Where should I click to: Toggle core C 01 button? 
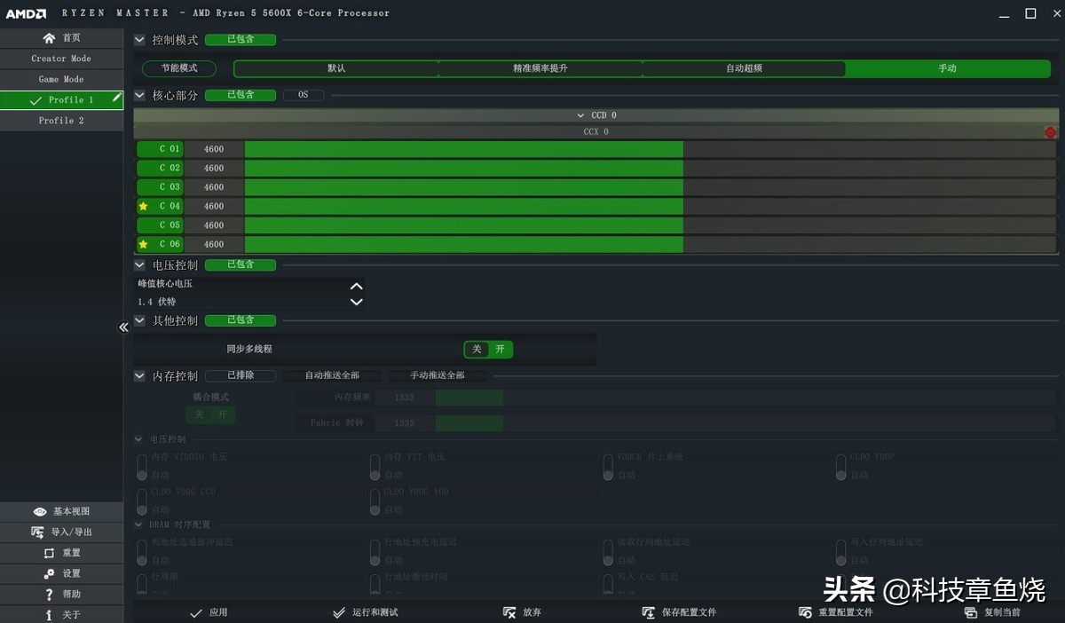[x=160, y=149]
